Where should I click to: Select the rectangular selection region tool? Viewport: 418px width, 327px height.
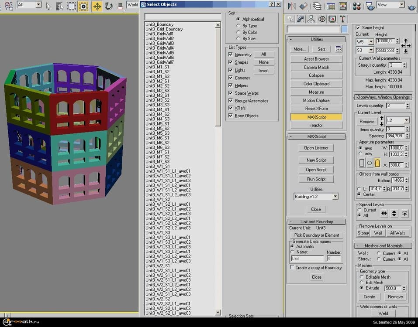click(71, 4)
